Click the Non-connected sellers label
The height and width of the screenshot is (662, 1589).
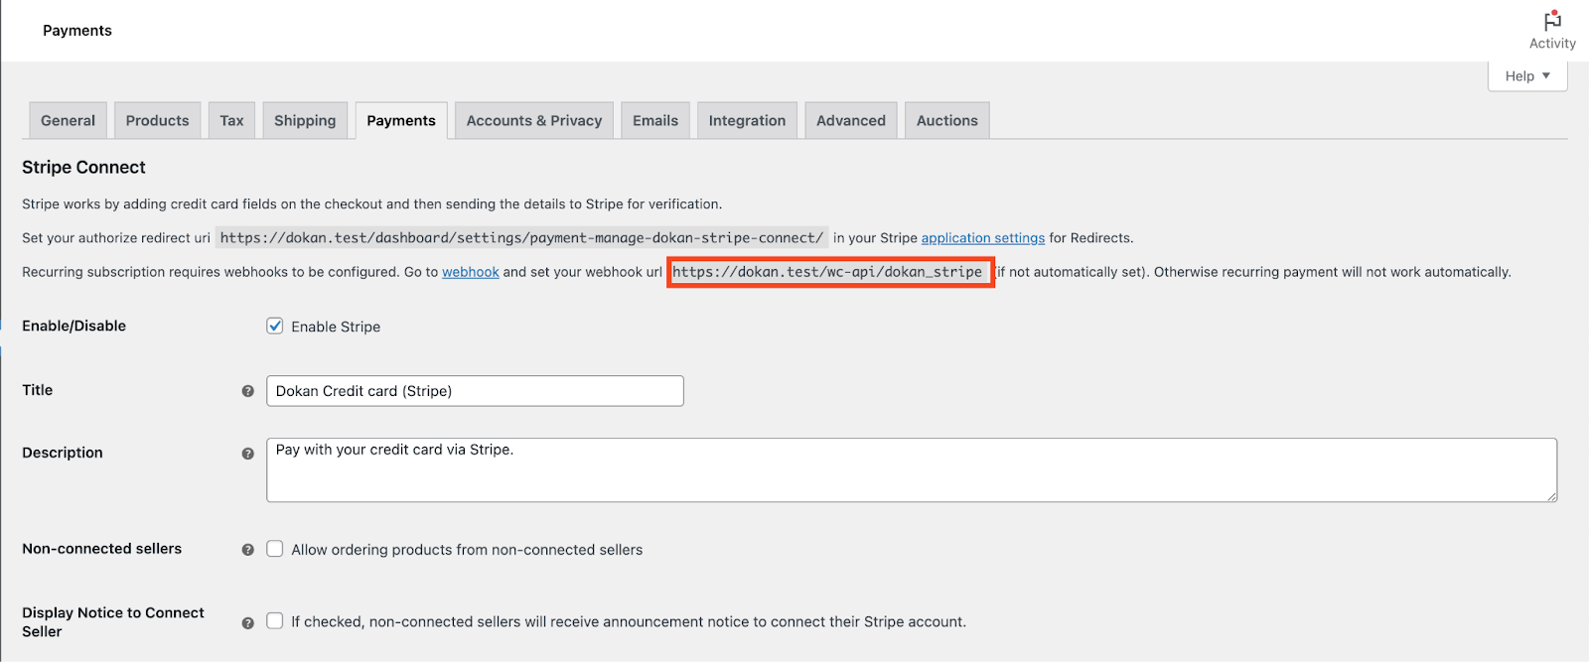102,549
